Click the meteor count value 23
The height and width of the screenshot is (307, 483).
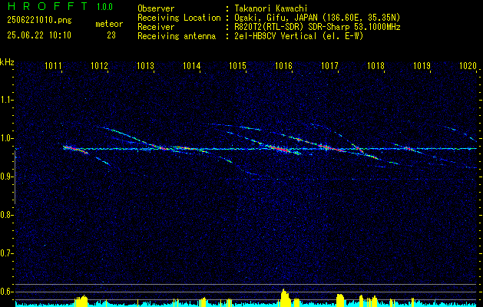coord(111,35)
